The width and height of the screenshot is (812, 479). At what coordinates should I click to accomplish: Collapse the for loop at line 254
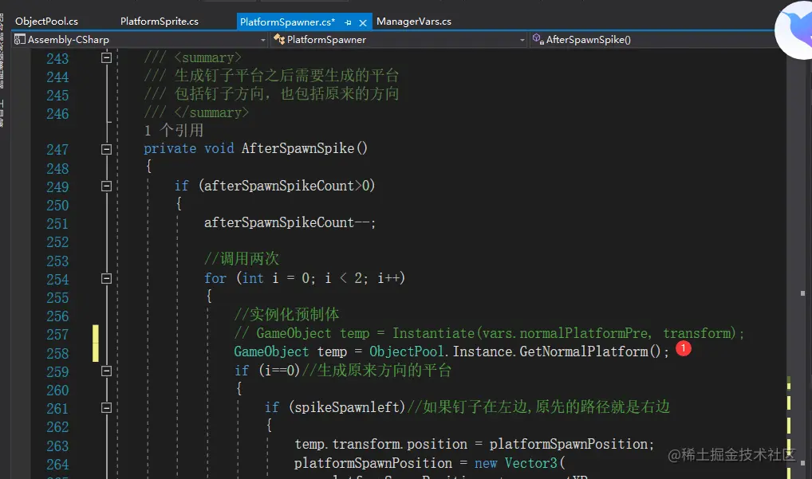106,279
